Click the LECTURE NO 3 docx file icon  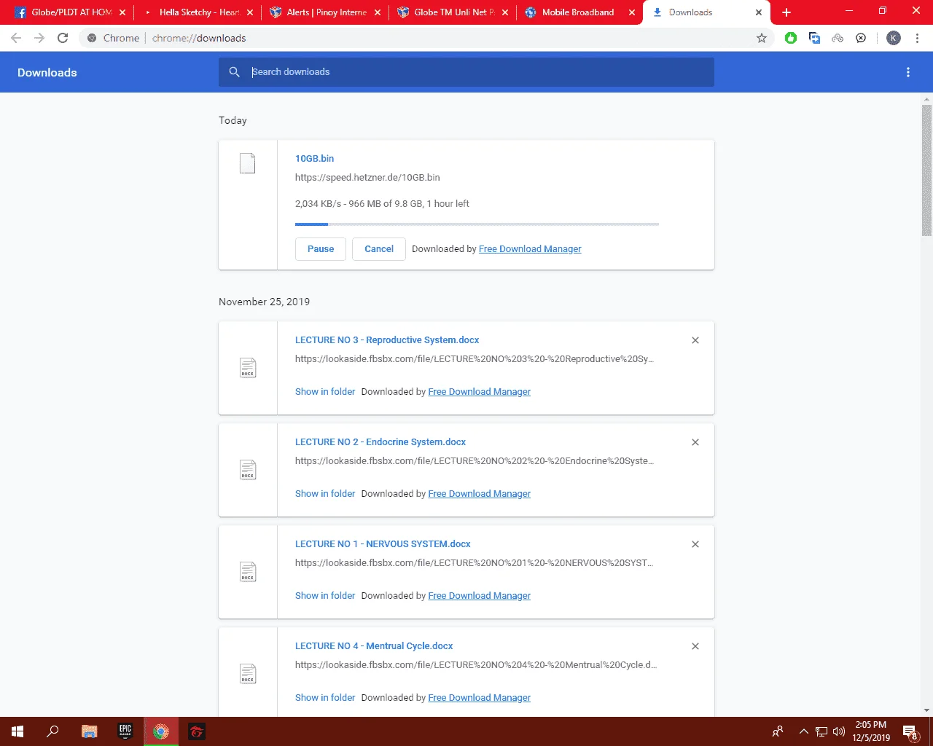pyautogui.click(x=248, y=368)
